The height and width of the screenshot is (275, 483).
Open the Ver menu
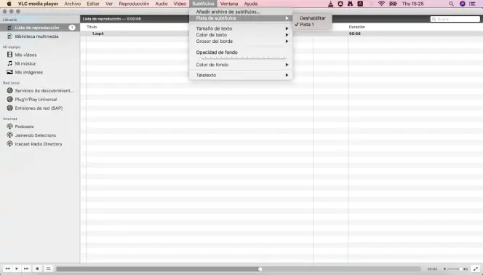tap(109, 4)
